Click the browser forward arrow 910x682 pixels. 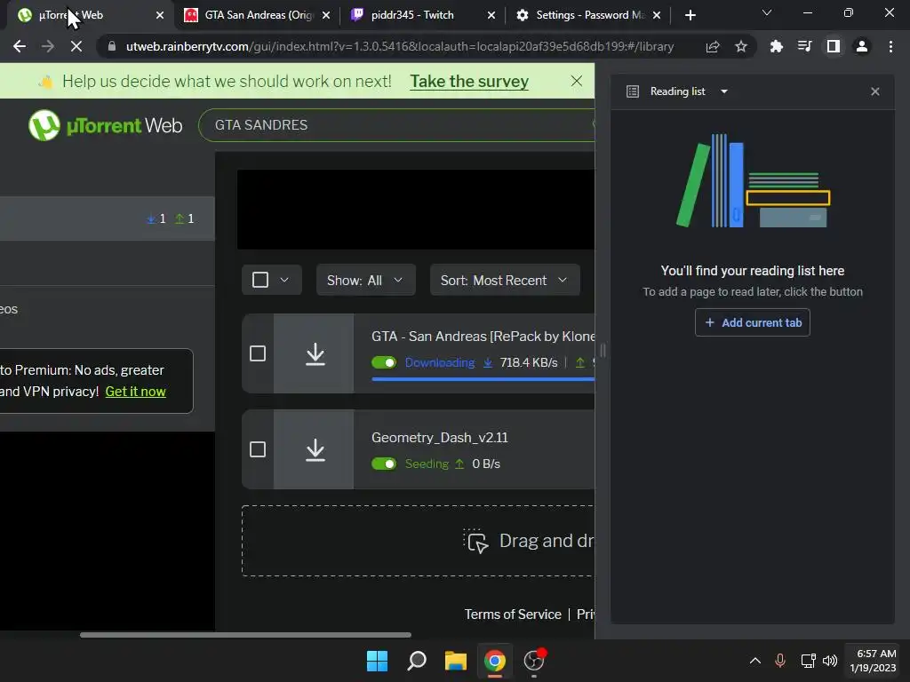tap(48, 46)
